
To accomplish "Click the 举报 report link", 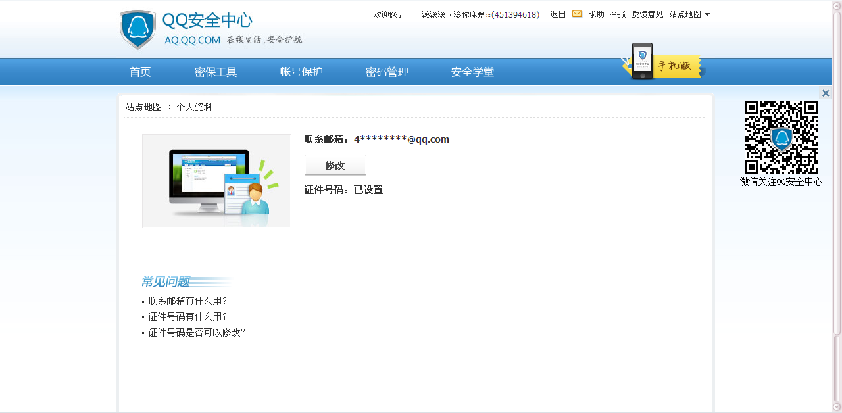I will click(618, 14).
